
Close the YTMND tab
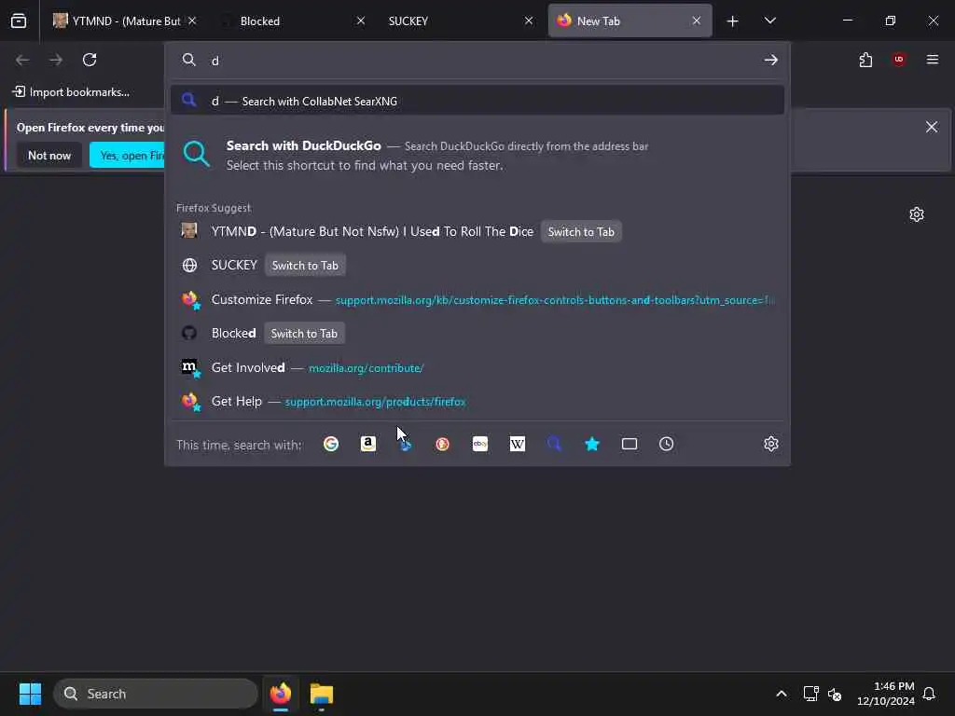192,21
